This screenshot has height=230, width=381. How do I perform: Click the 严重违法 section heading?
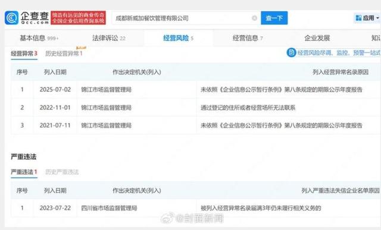tap(24, 157)
